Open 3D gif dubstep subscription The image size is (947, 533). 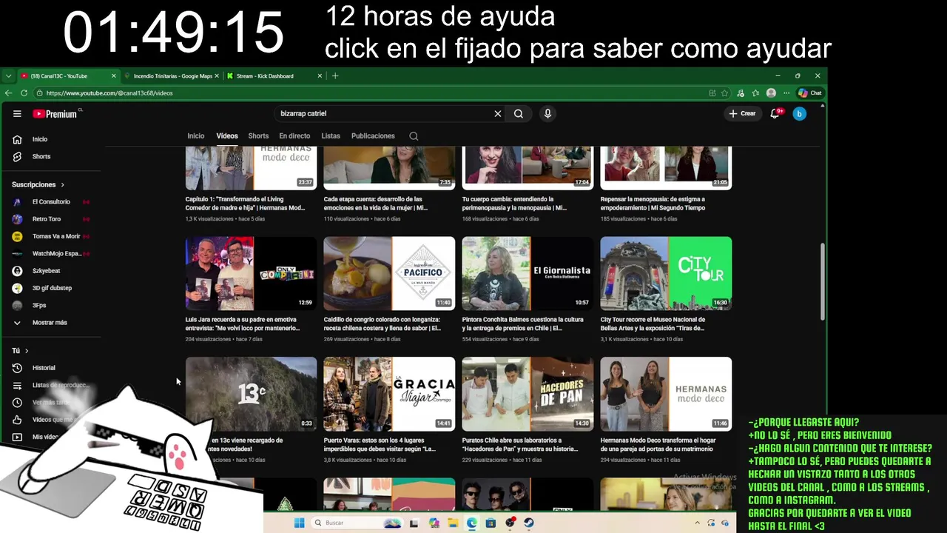pos(50,288)
